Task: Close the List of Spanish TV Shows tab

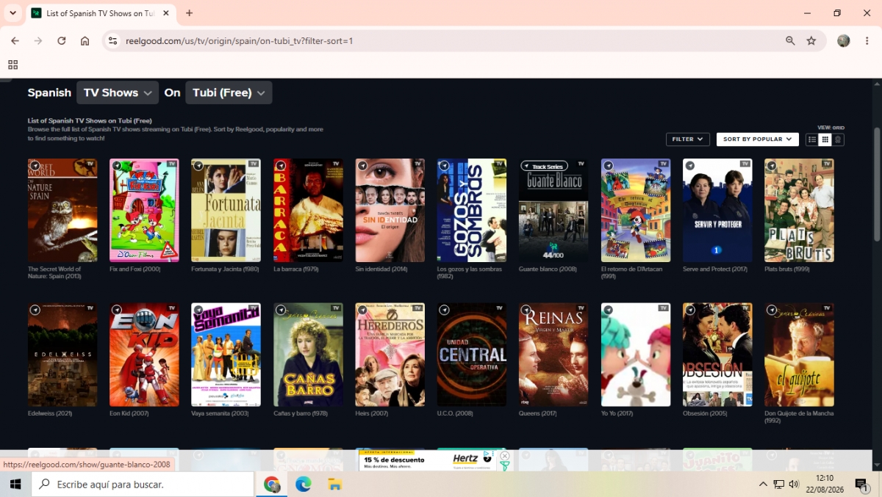Action: [x=166, y=13]
